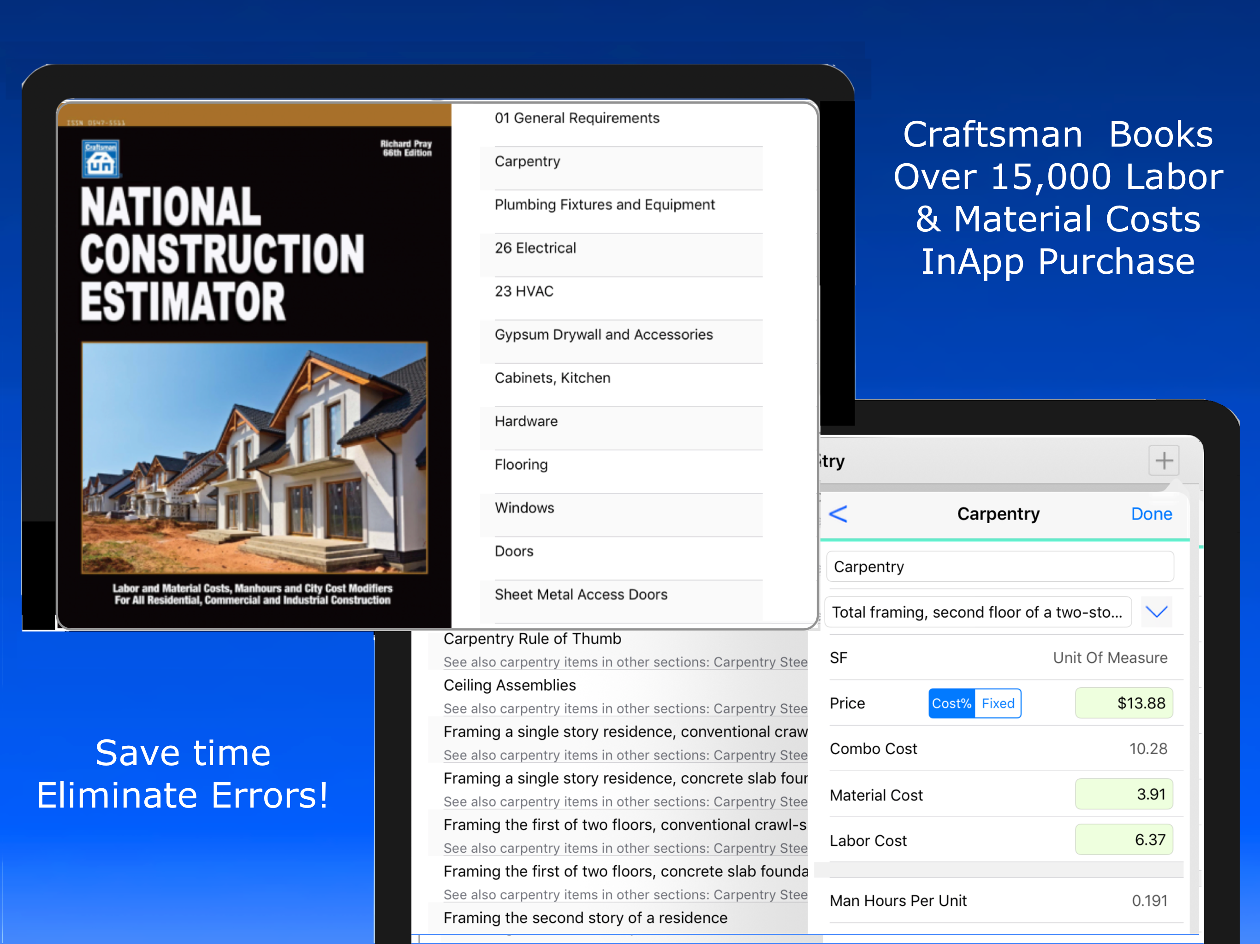Viewport: 1260px width, 944px height.
Task: Select the Fixed price mode
Action: (998, 703)
